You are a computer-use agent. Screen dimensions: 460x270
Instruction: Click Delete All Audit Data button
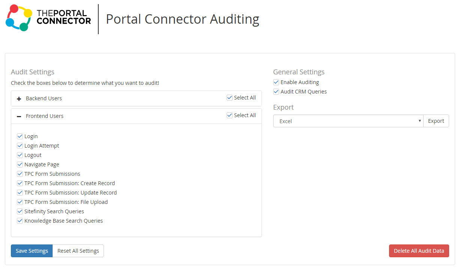(x=419, y=251)
